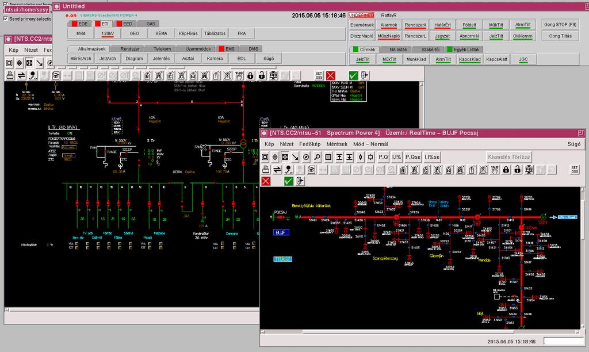The height and width of the screenshot is (352, 589).
Task: Open the Mérések menu
Action: click(336, 144)
